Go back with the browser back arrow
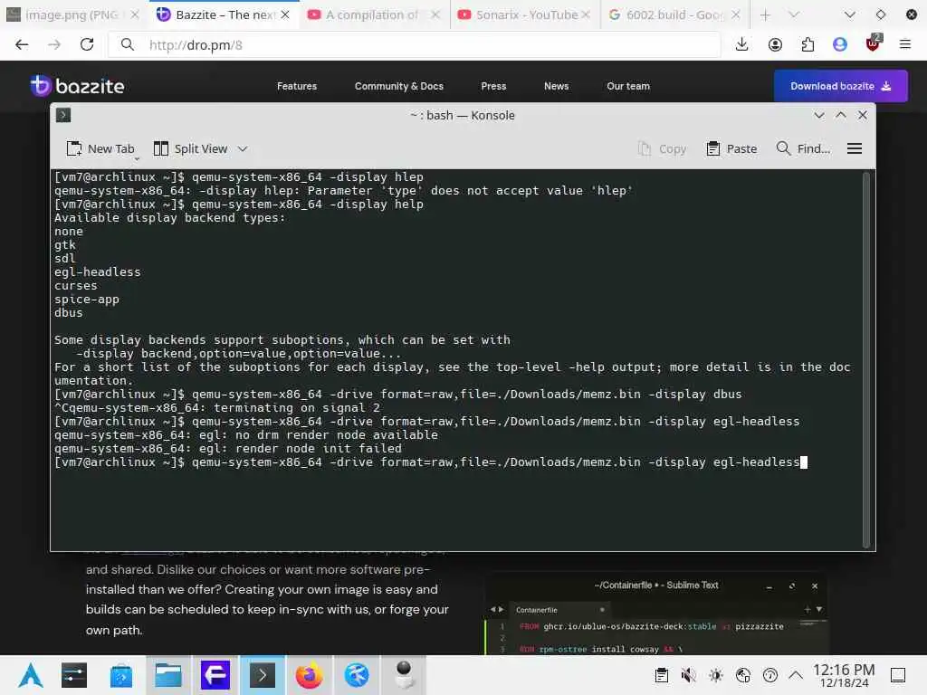This screenshot has height=695, width=927. tap(22, 44)
